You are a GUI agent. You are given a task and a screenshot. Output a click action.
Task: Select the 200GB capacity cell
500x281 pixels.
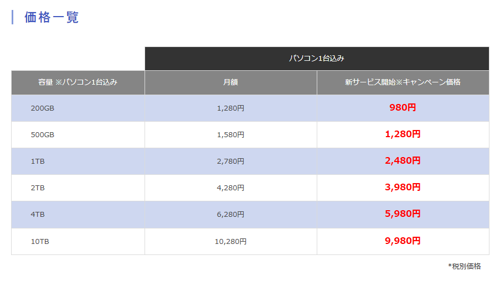click(x=78, y=108)
